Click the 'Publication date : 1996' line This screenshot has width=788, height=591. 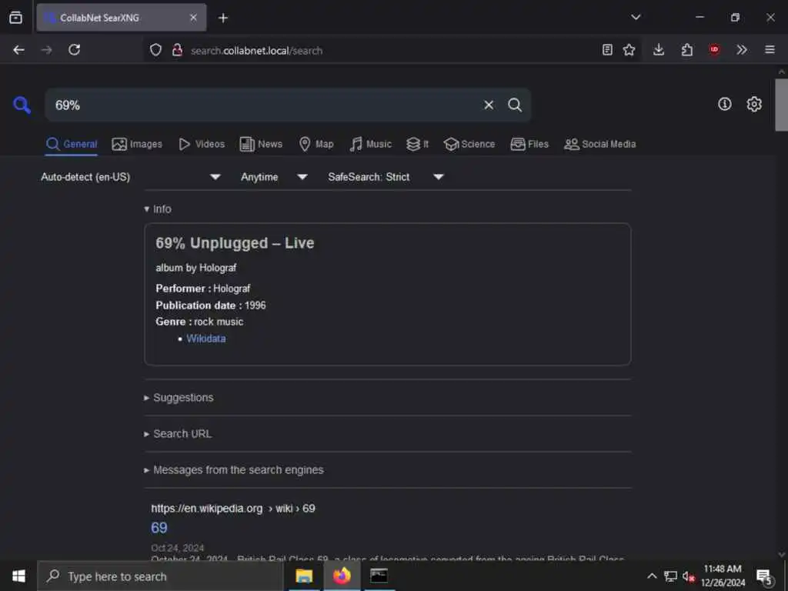pyautogui.click(x=211, y=306)
